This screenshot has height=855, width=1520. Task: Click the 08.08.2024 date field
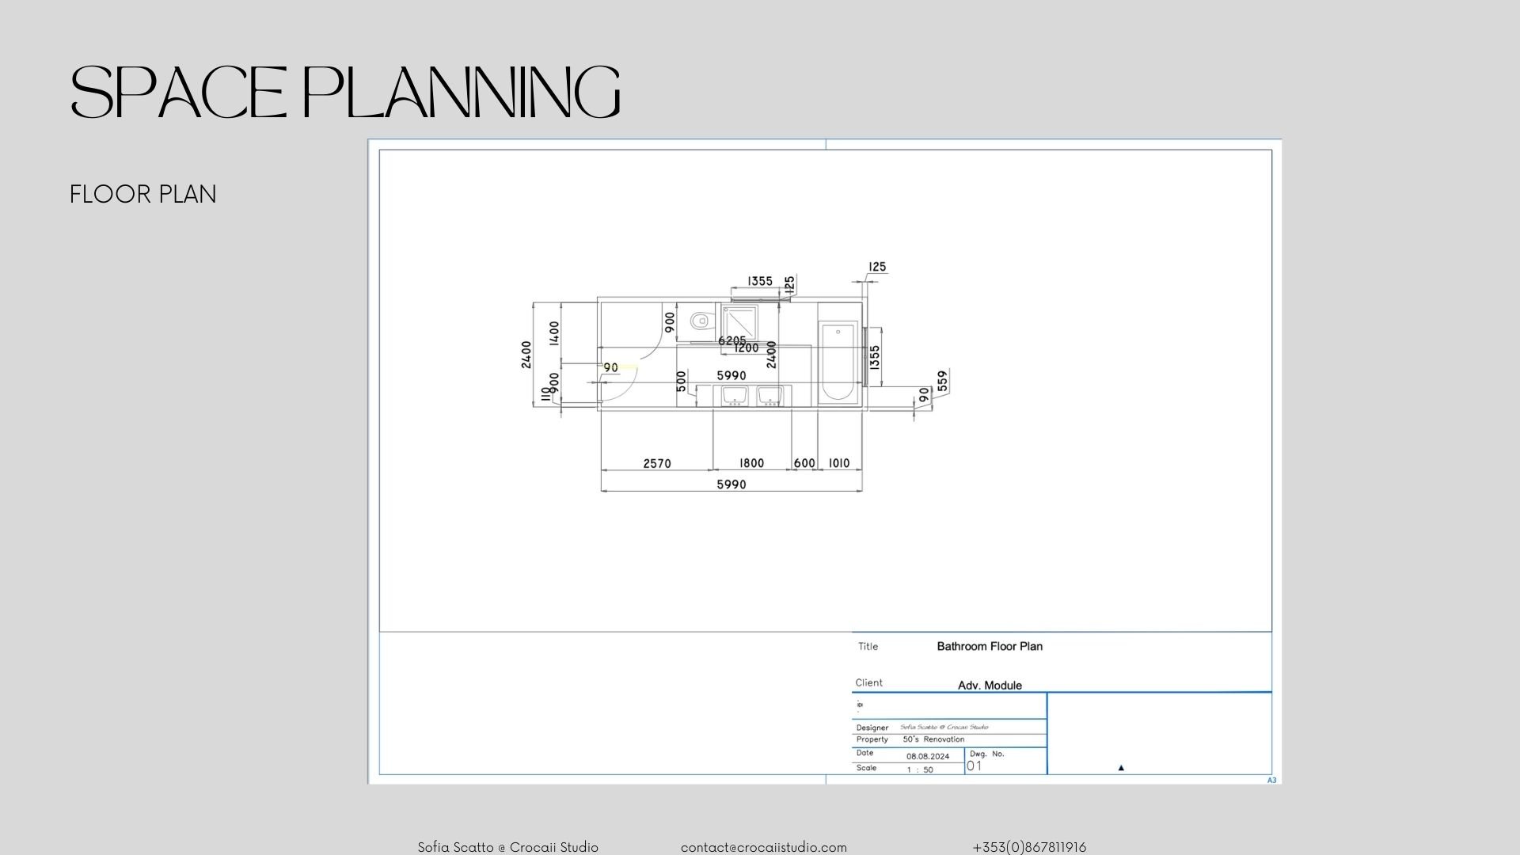point(927,756)
